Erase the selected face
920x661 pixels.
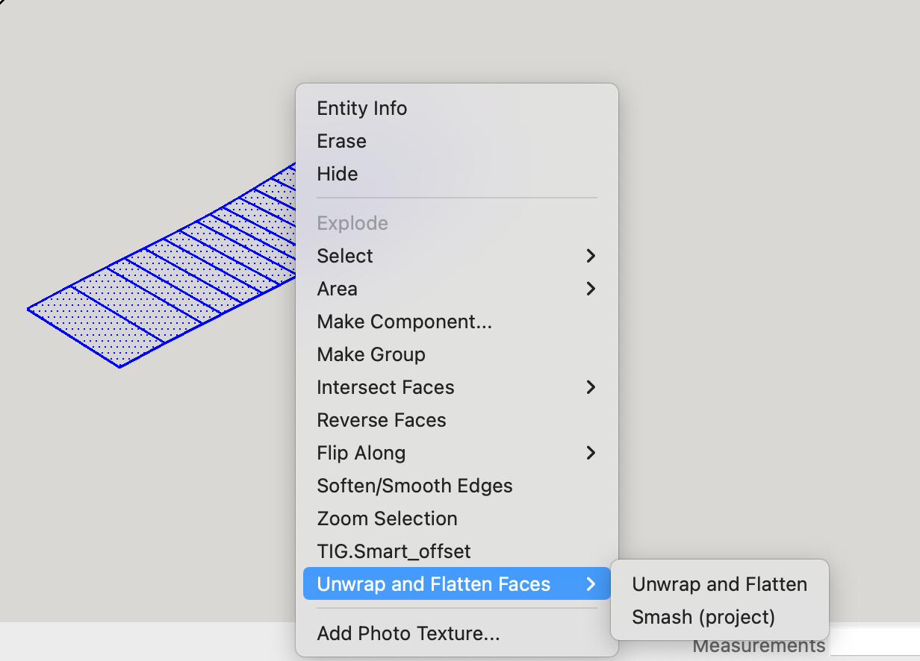pyautogui.click(x=341, y=141)
